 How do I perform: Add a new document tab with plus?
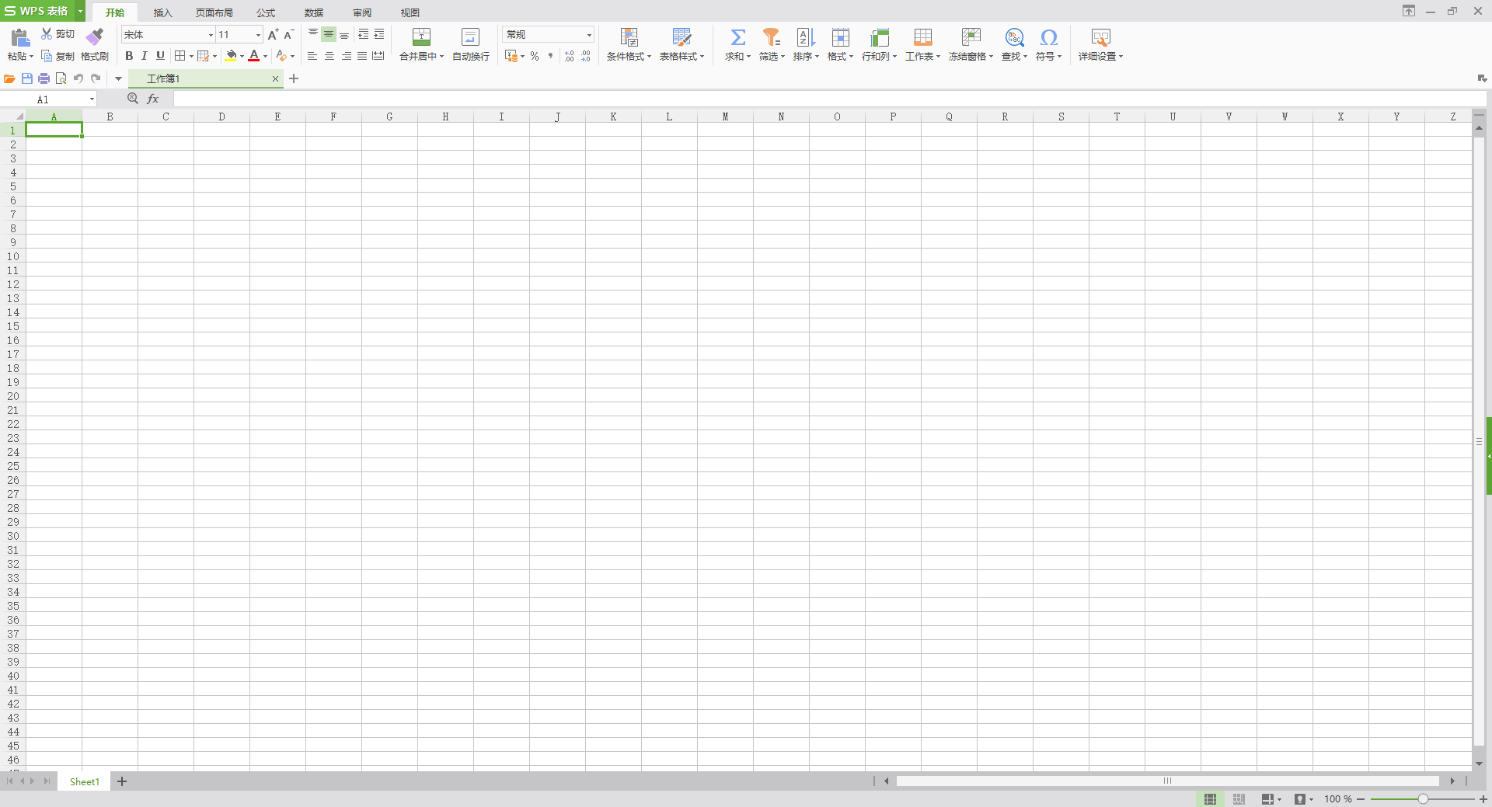click(294, 78)
